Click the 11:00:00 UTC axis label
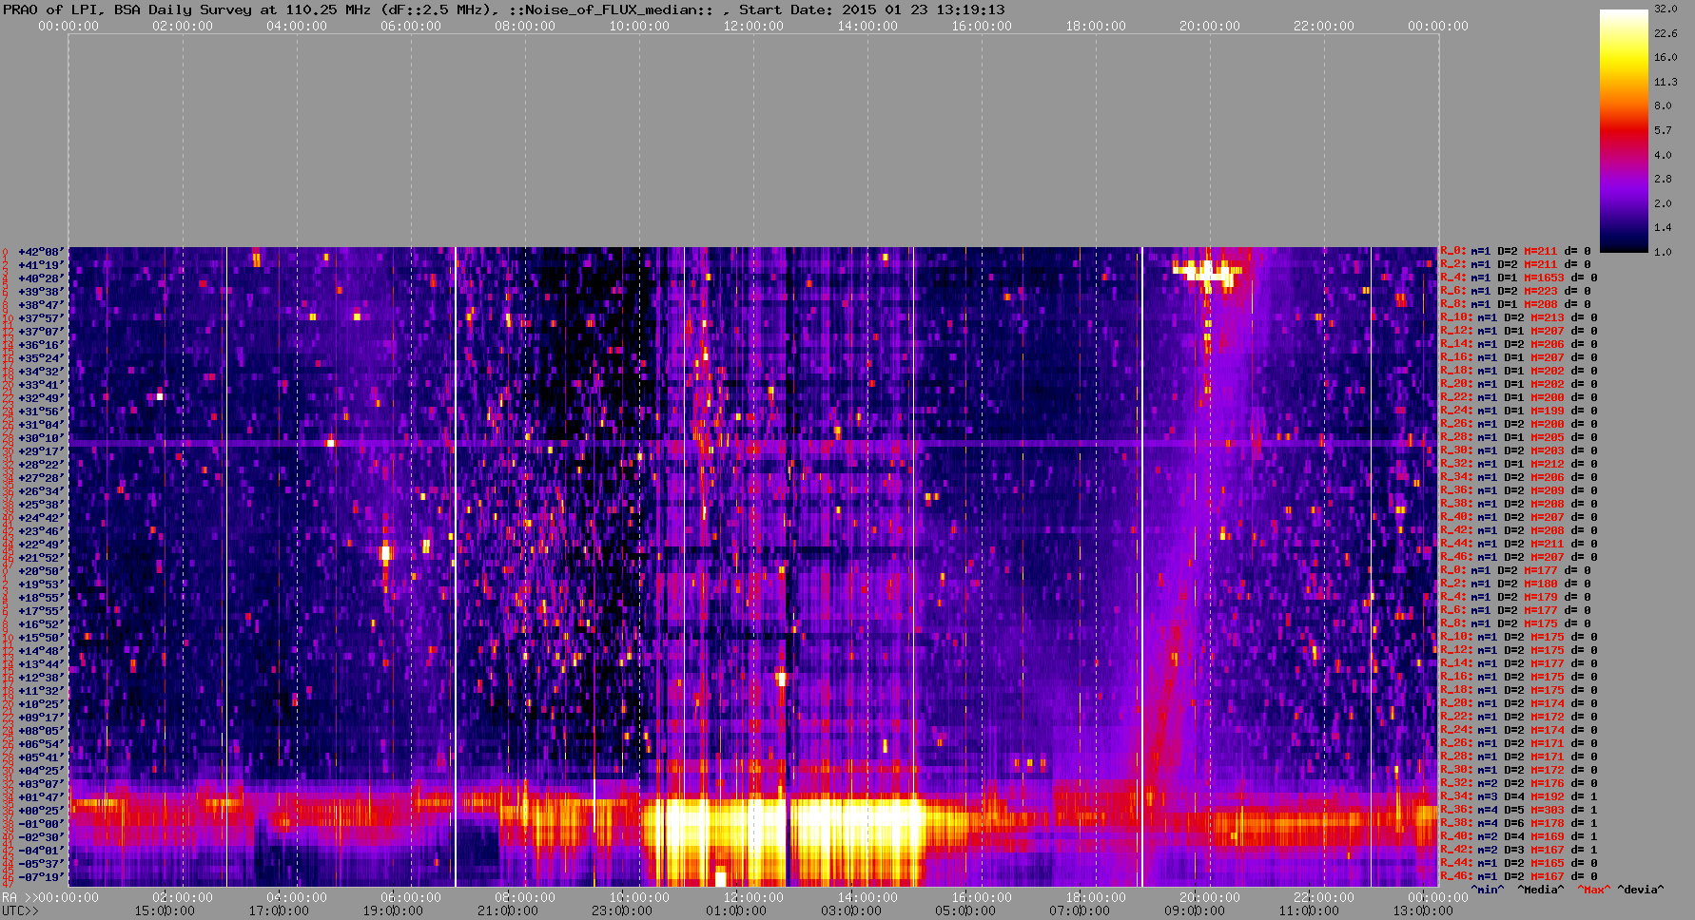1695x920 pixels. [x=1307, y=910]
